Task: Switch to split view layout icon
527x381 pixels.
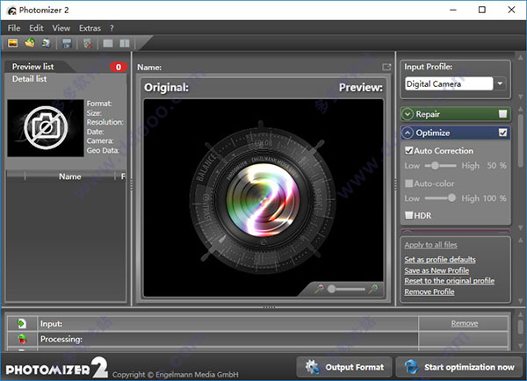Action: [x=125, y=43]
